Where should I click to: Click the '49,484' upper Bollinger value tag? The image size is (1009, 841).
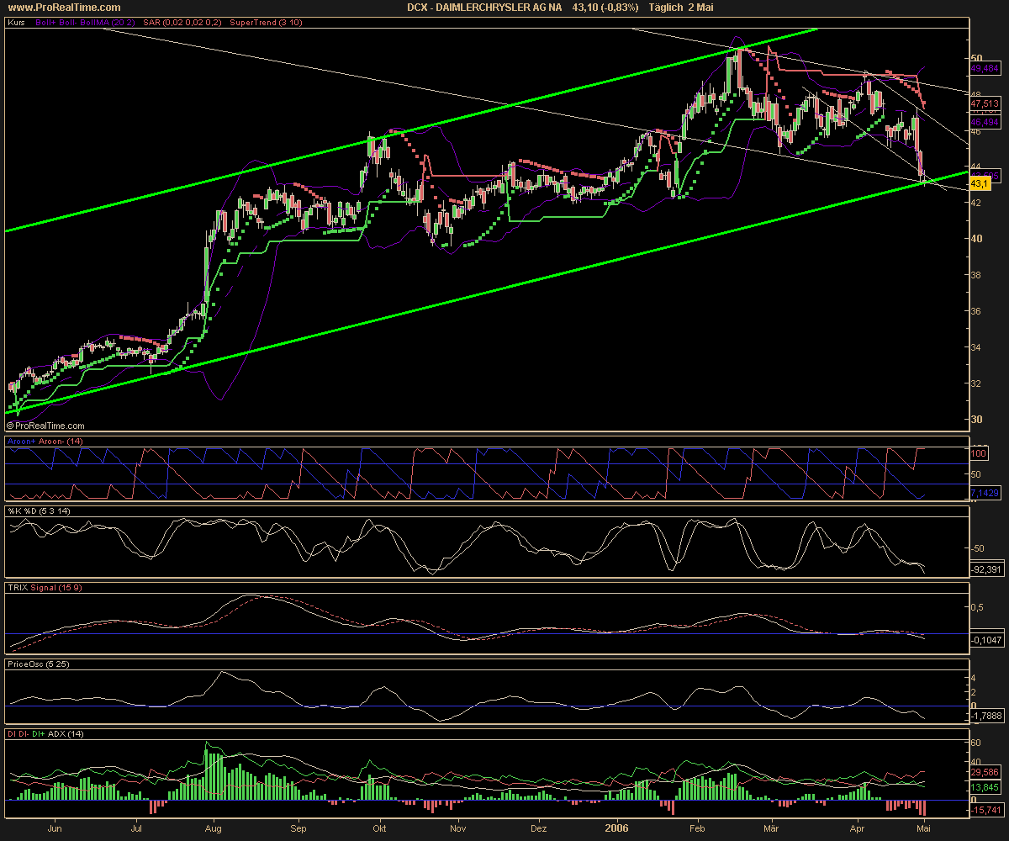pos(985,68)
